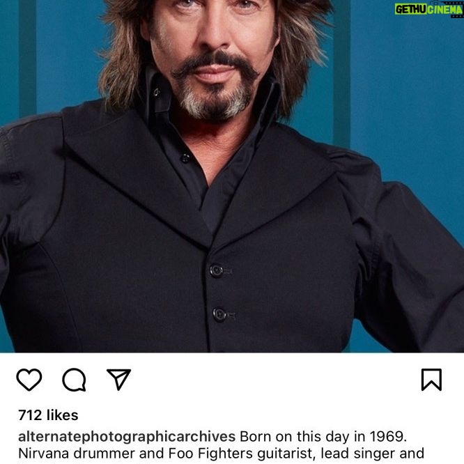The image size is (464, 464).
Task: Save the post using the bookmark icon
Action: click(431, 380)
